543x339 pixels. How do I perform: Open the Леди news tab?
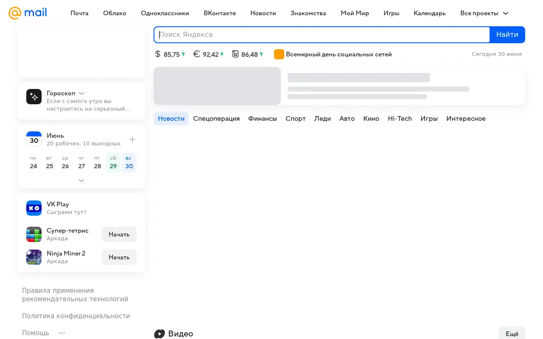322,119
